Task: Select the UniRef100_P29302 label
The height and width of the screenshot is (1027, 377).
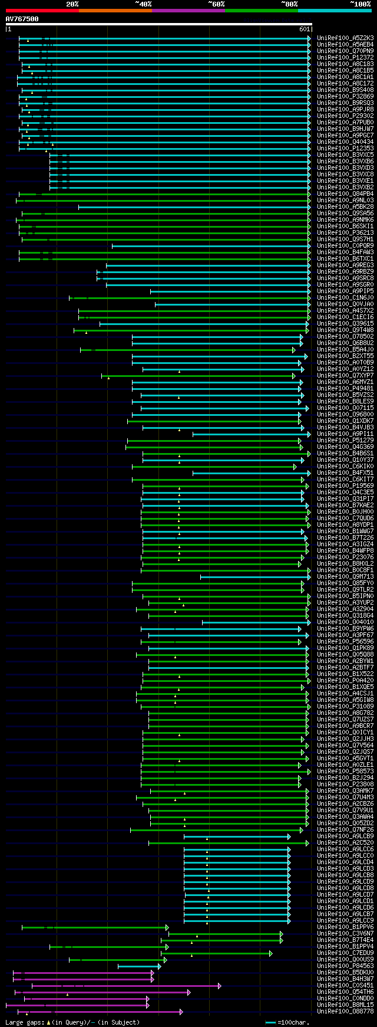Action: (x=345, y=116)
